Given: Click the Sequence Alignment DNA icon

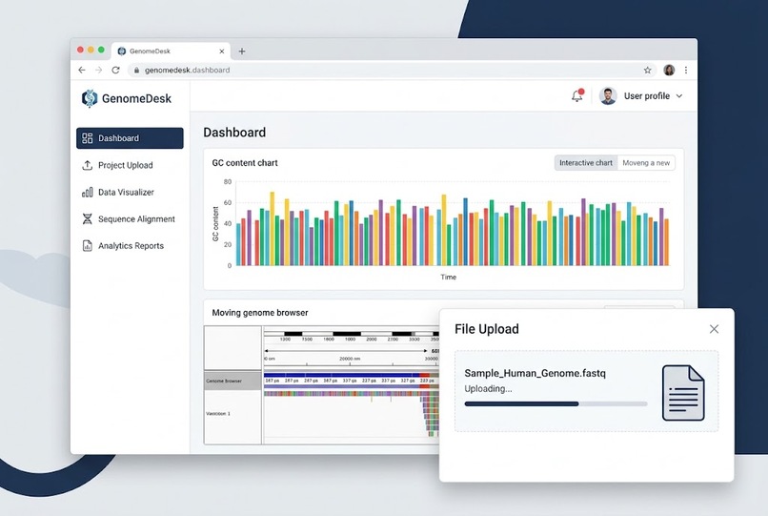Looking at the screenshot, I should pyautogui.click(x=87, y=218).
